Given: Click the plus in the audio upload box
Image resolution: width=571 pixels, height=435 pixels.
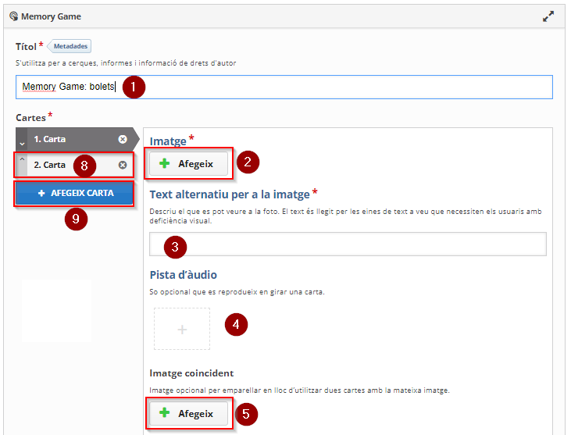Looking at the screenshot, I should [182, 330].
